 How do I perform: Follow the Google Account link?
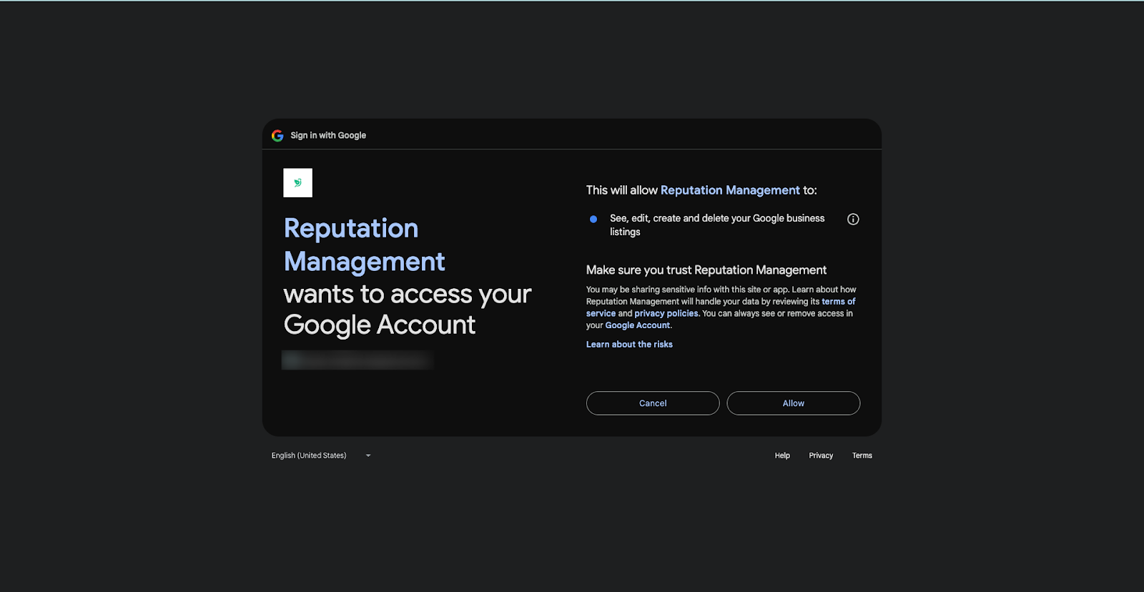(x=638, y=325)
